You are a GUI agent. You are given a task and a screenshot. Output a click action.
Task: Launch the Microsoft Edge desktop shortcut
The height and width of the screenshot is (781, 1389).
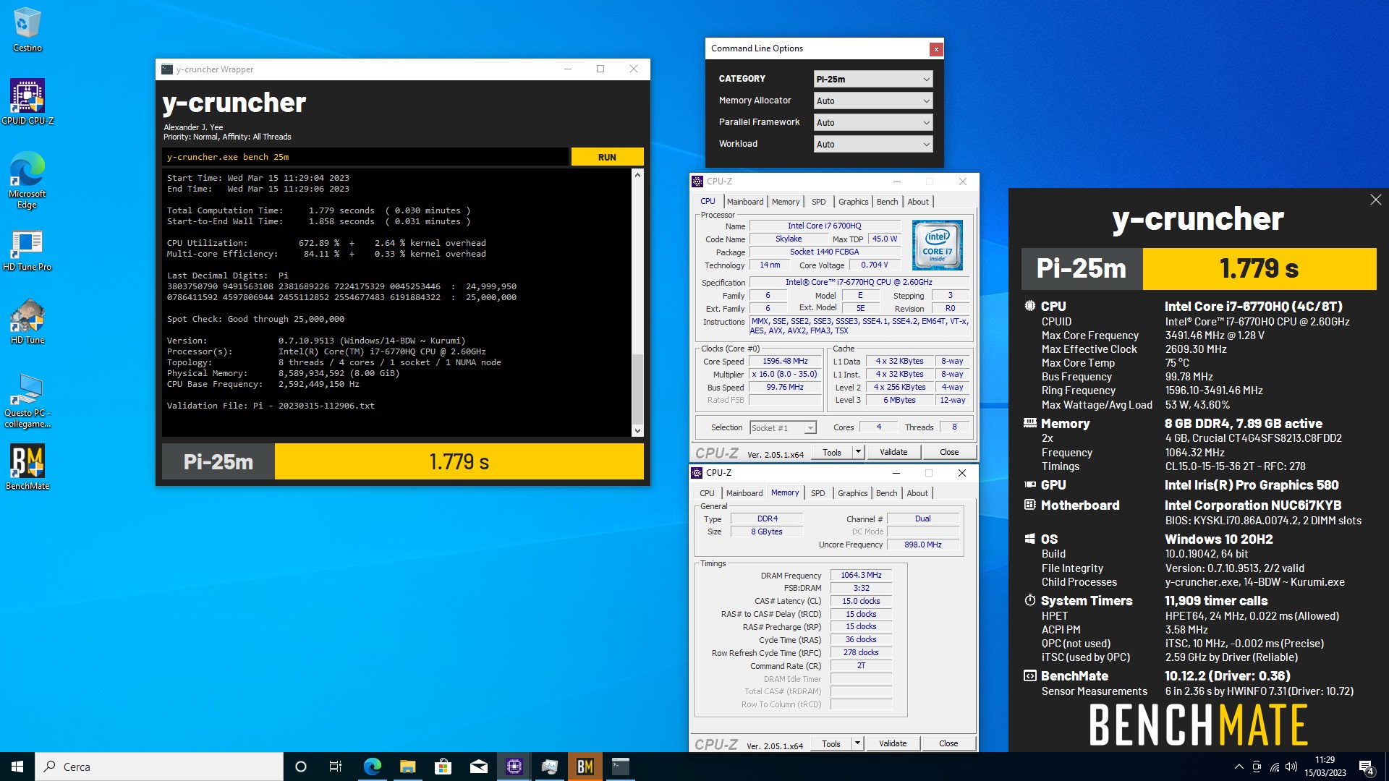tap(27, 180)
